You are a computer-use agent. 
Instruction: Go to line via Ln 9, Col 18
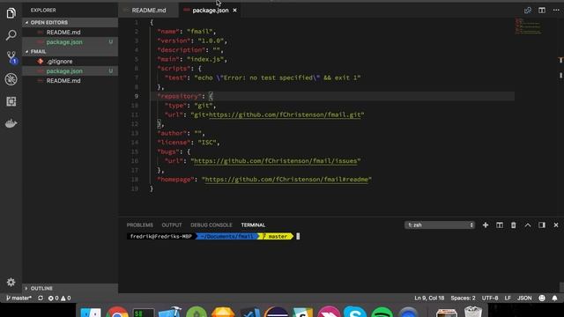click(x=429, y=298)
